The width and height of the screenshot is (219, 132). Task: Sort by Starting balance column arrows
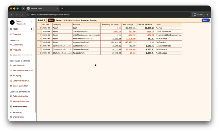(x=120, y=24)
